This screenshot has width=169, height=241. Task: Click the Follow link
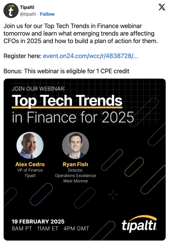coord(47,14)
